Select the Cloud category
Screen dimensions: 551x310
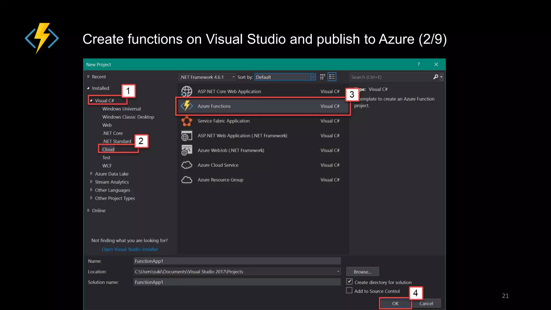[x=108, y=149]
